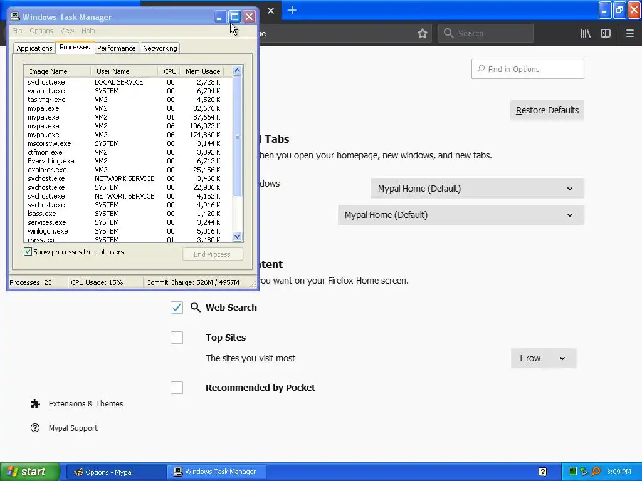The height and width of the screenshot is (481, 642).
Task: Select the explorer.exe process row
Action: [x=128, y=170]
